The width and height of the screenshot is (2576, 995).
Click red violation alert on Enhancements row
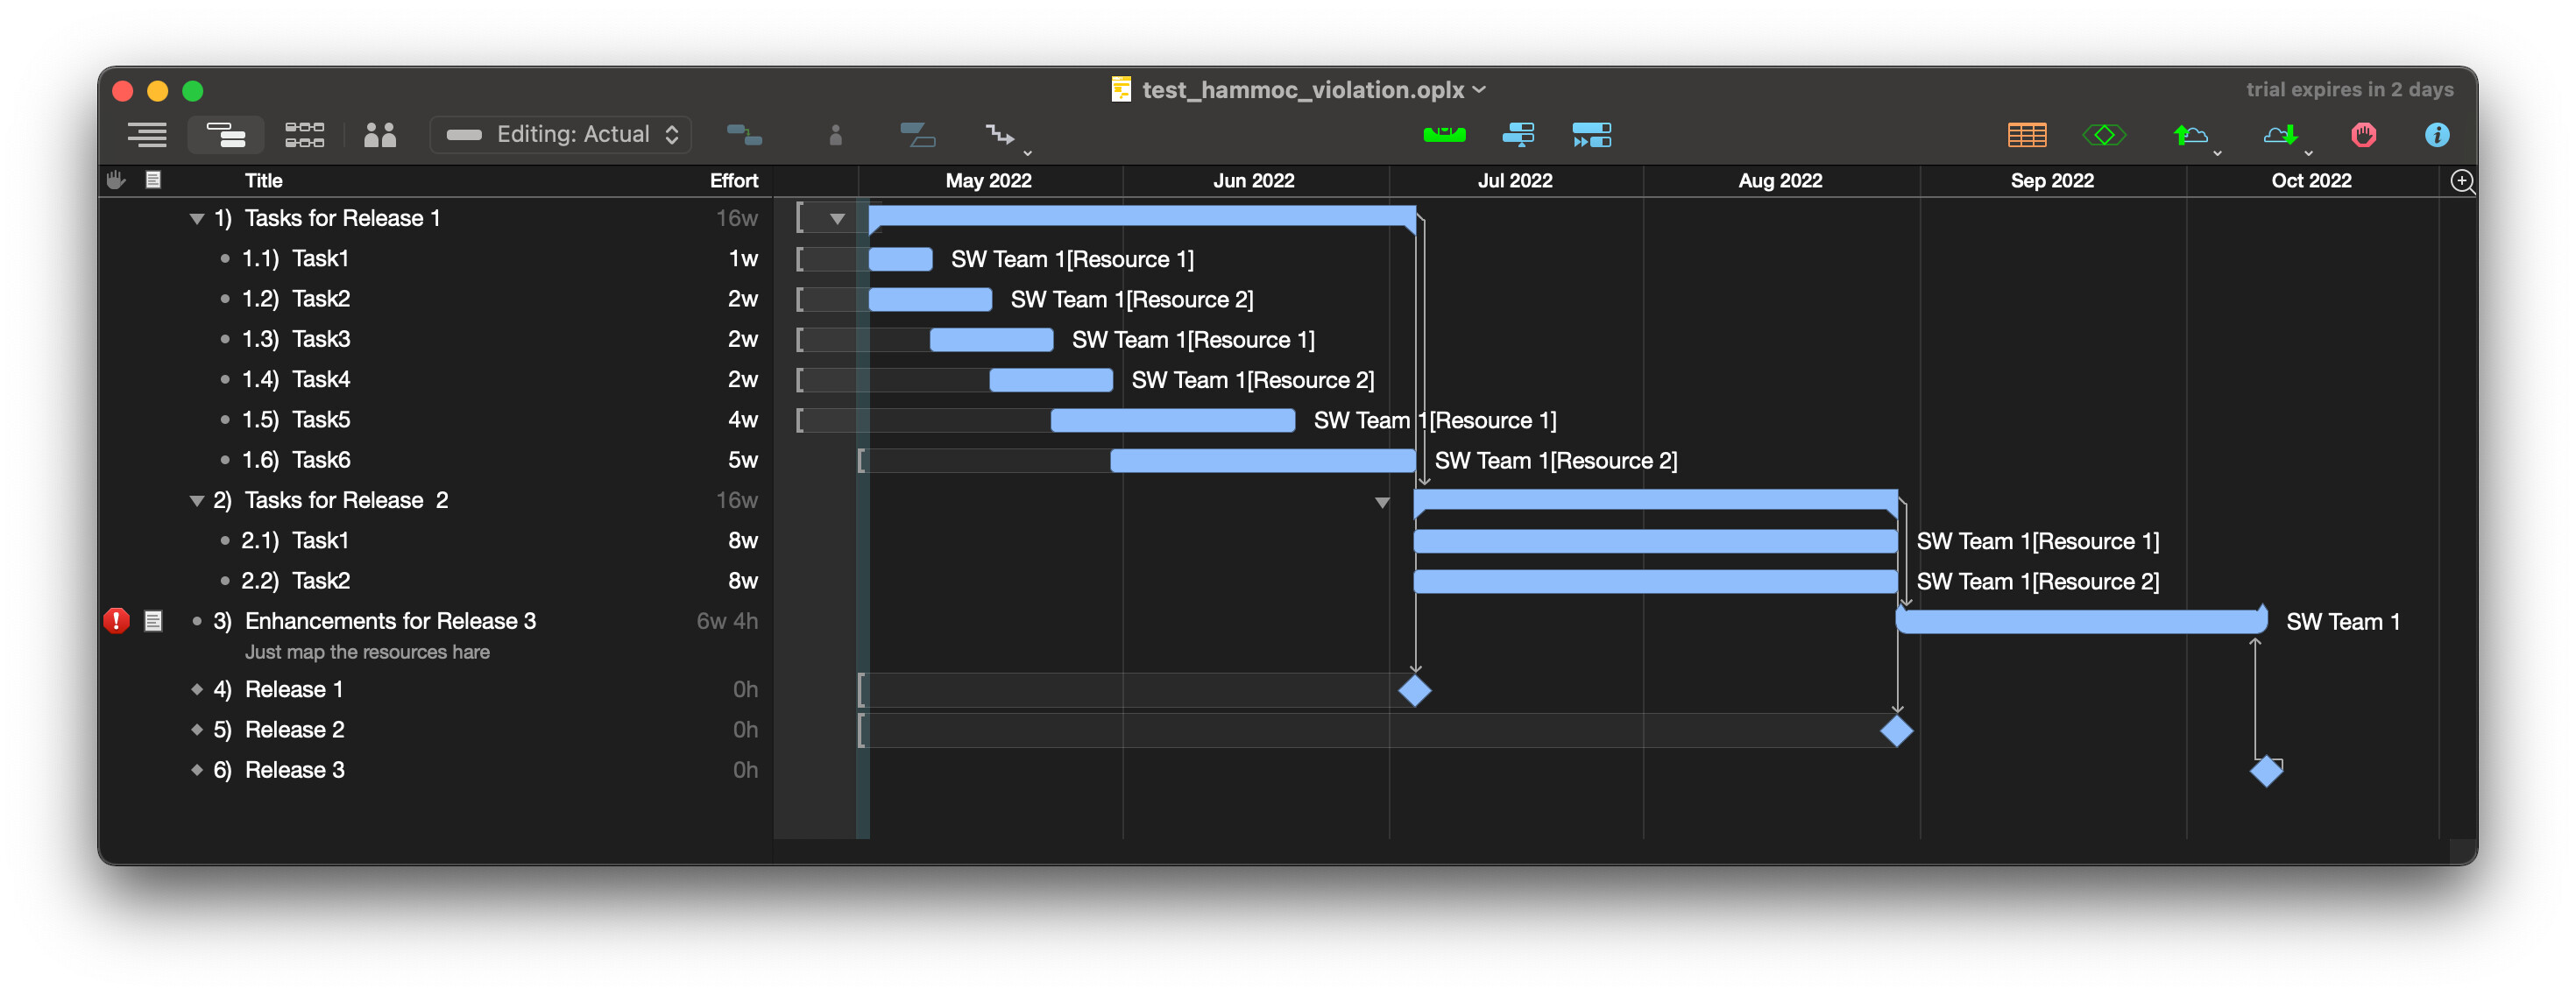pos(116,621)
